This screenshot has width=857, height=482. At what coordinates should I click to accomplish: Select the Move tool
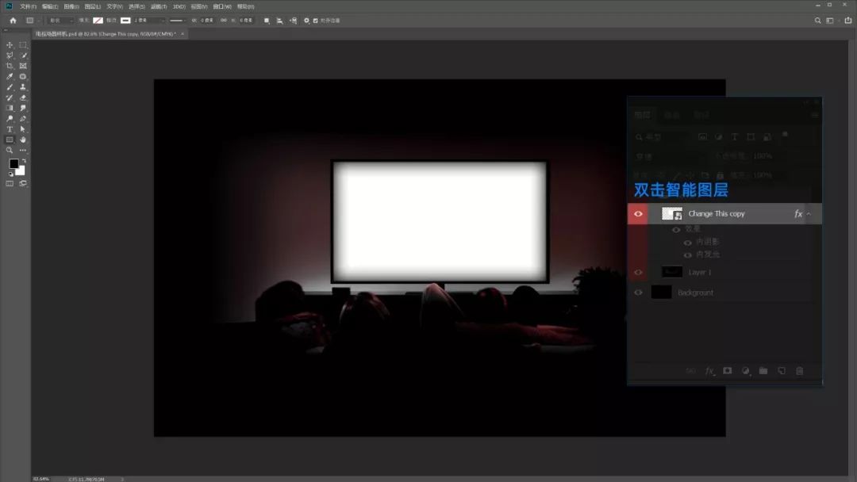[x=10, y=44]
